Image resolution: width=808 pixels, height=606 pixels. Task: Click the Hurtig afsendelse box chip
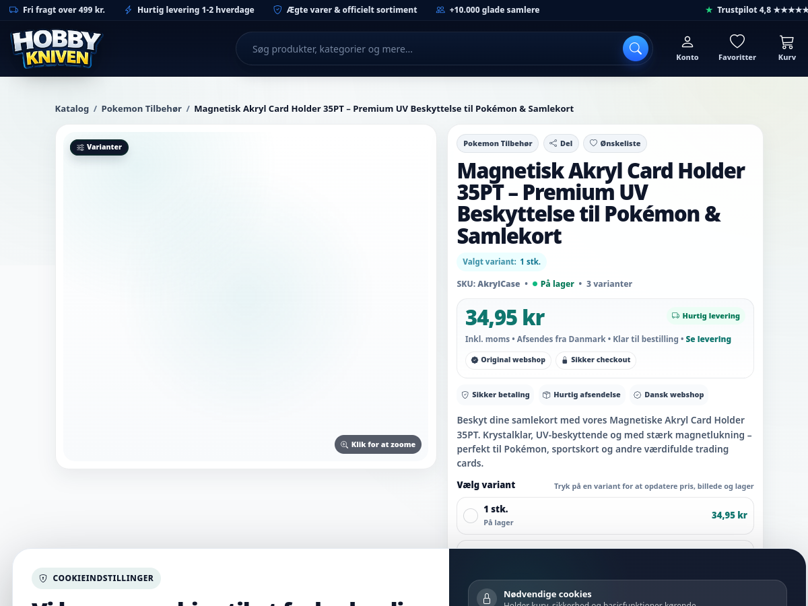(x=582, y=395)
